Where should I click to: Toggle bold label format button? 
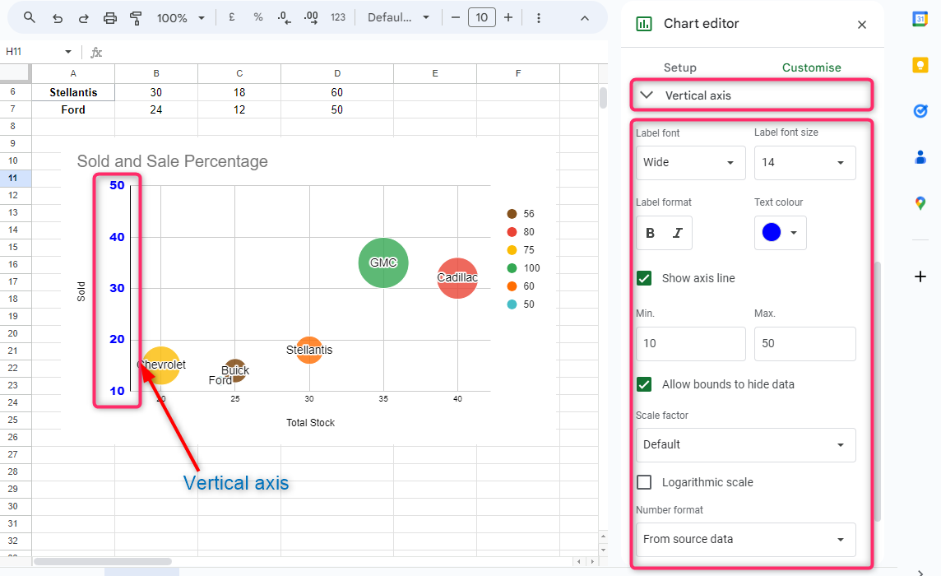[651, 233]
